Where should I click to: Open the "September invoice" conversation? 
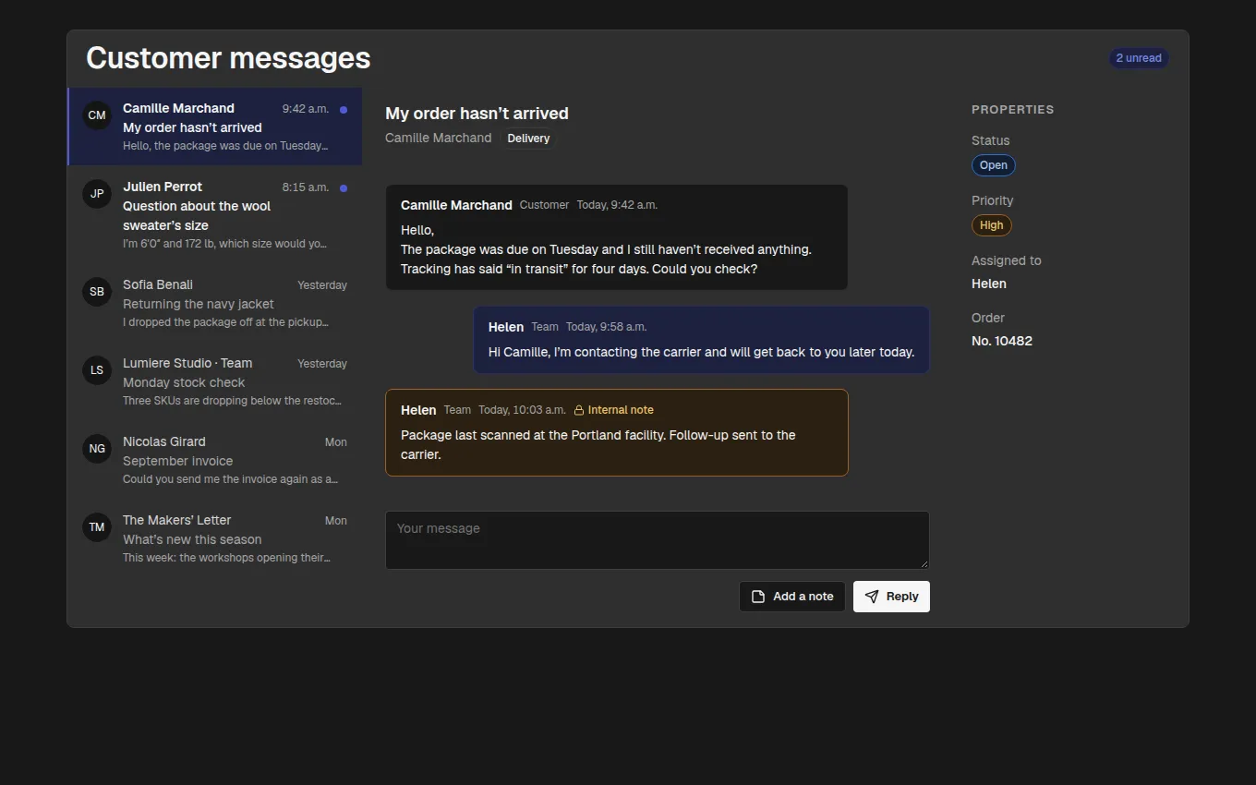click(215, 460)
